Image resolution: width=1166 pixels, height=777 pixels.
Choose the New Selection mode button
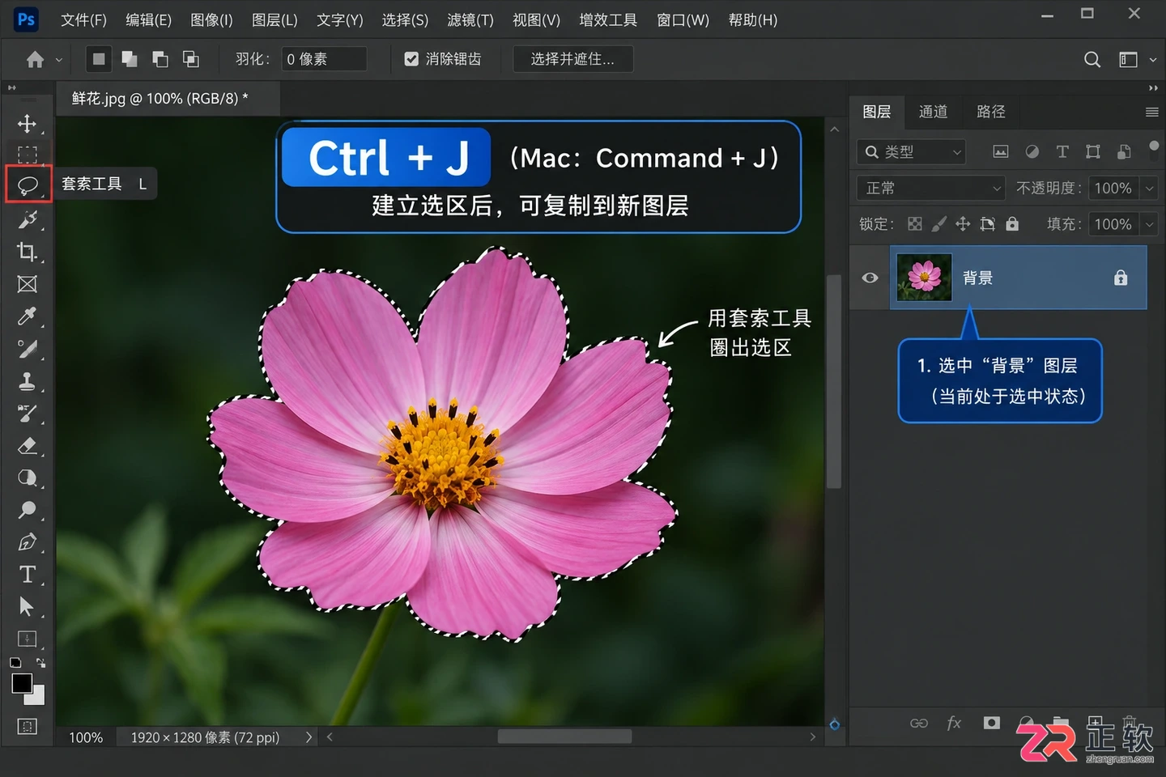pos(99,59)
